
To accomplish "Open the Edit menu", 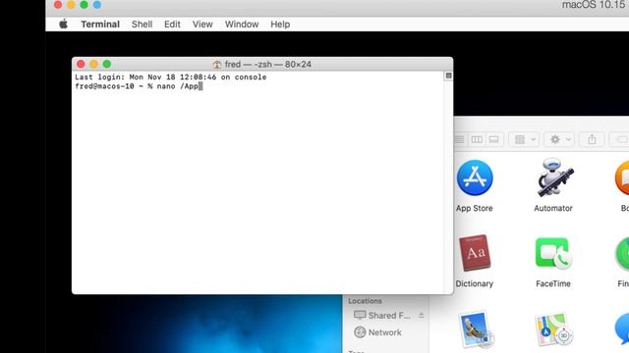I will [x=172, y=25].
